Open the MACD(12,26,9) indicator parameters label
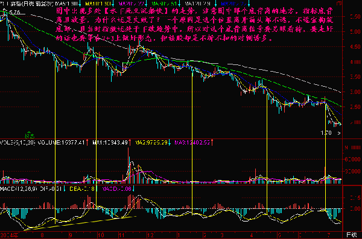Viewport: 362px width, 239px height. click(x=19, y=189)
